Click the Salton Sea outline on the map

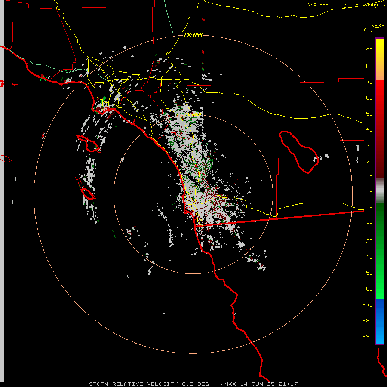(x=299, y=152)
